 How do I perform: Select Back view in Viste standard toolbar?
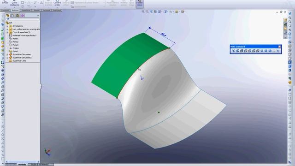[x=242, y=51]
